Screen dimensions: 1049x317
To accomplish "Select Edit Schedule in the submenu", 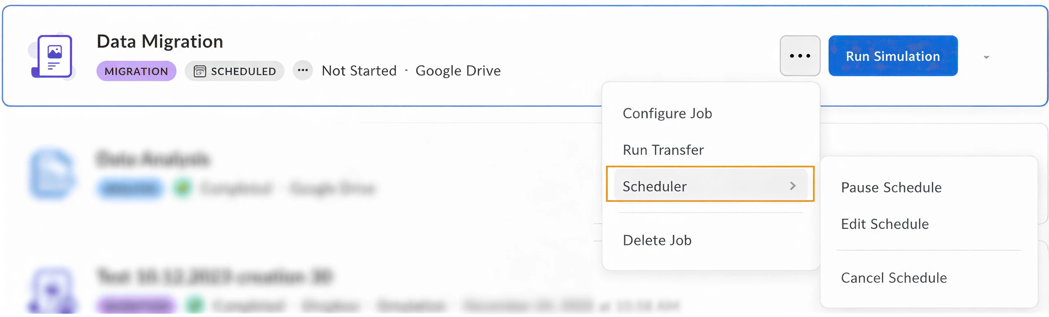I will point(885,224).
